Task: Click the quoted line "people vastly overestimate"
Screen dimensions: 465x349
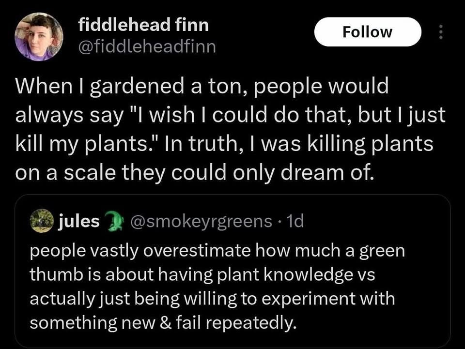Action: pos(217,251)
